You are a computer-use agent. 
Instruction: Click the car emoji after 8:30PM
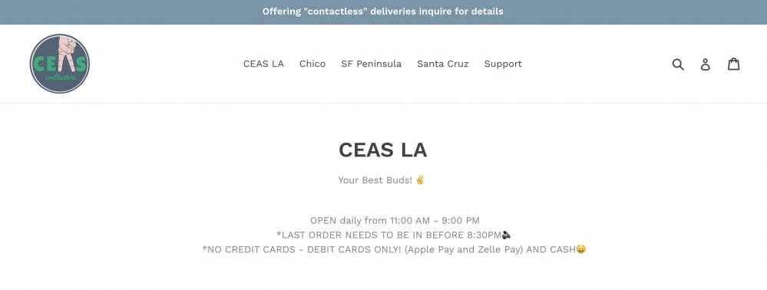coord(506,235)
